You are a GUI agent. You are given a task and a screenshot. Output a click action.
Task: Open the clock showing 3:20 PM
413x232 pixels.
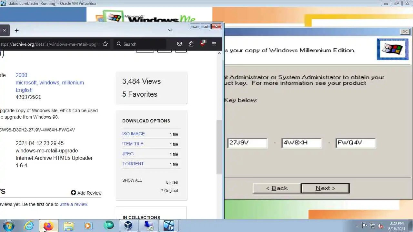pyautogui.click(x=397, y=226)
